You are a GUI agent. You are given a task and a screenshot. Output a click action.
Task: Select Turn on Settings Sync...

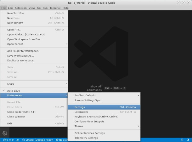coord(104,100)
